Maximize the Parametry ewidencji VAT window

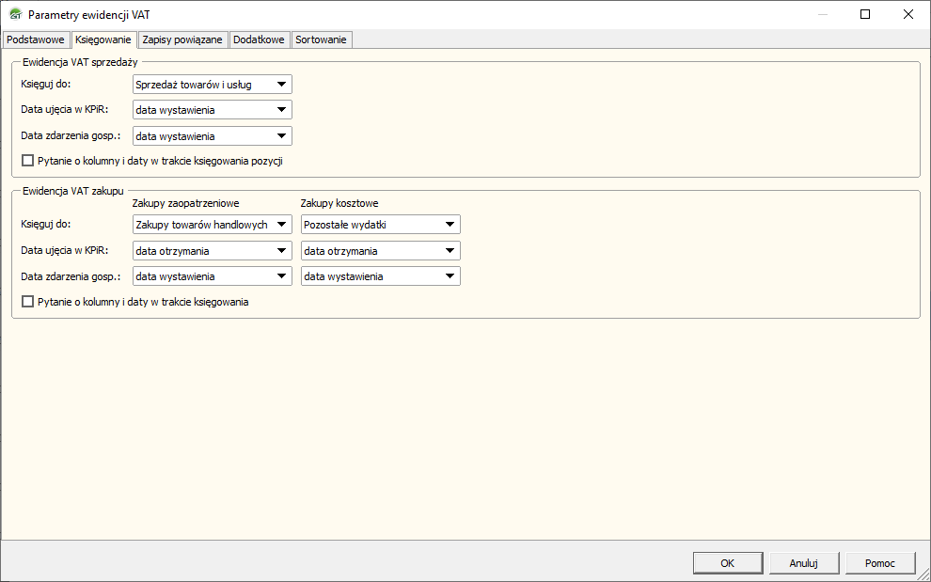(865, 14)
